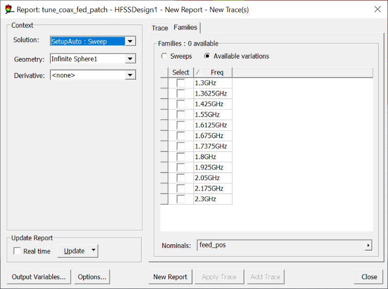Viewport: 388px width, 289px height.
Task: Switch to the Trace tab
Action: [x=160, y=28]
